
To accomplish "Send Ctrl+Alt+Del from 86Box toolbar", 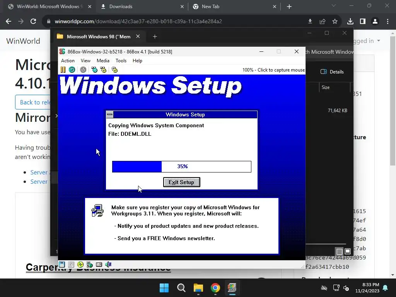I will (x=94, y=70).
